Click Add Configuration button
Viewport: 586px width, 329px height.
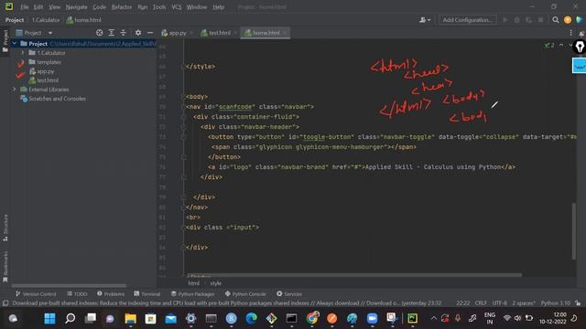coord(467,20)
